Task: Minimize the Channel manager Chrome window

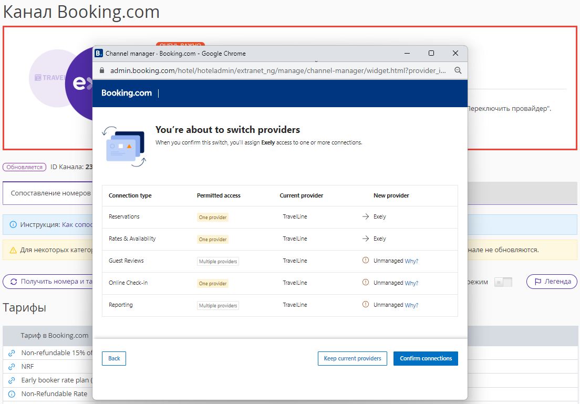Action: (x=407, y=53)
